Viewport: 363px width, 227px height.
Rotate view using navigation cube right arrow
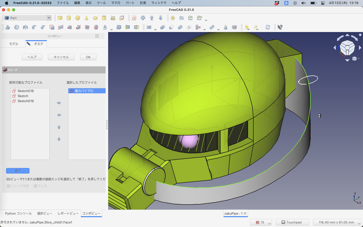tap(360, 48)
